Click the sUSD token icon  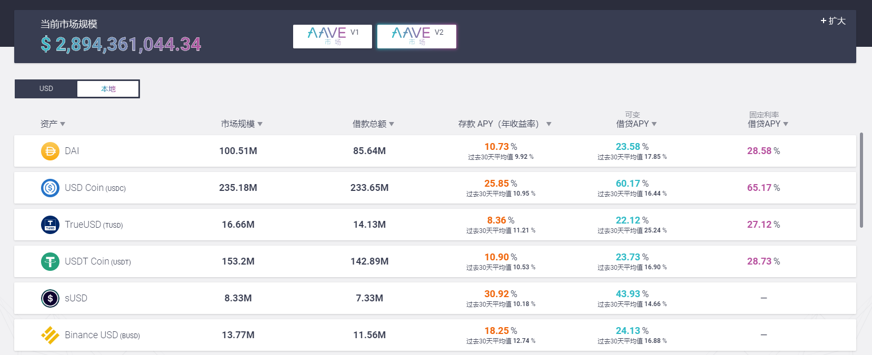[50, 298]
